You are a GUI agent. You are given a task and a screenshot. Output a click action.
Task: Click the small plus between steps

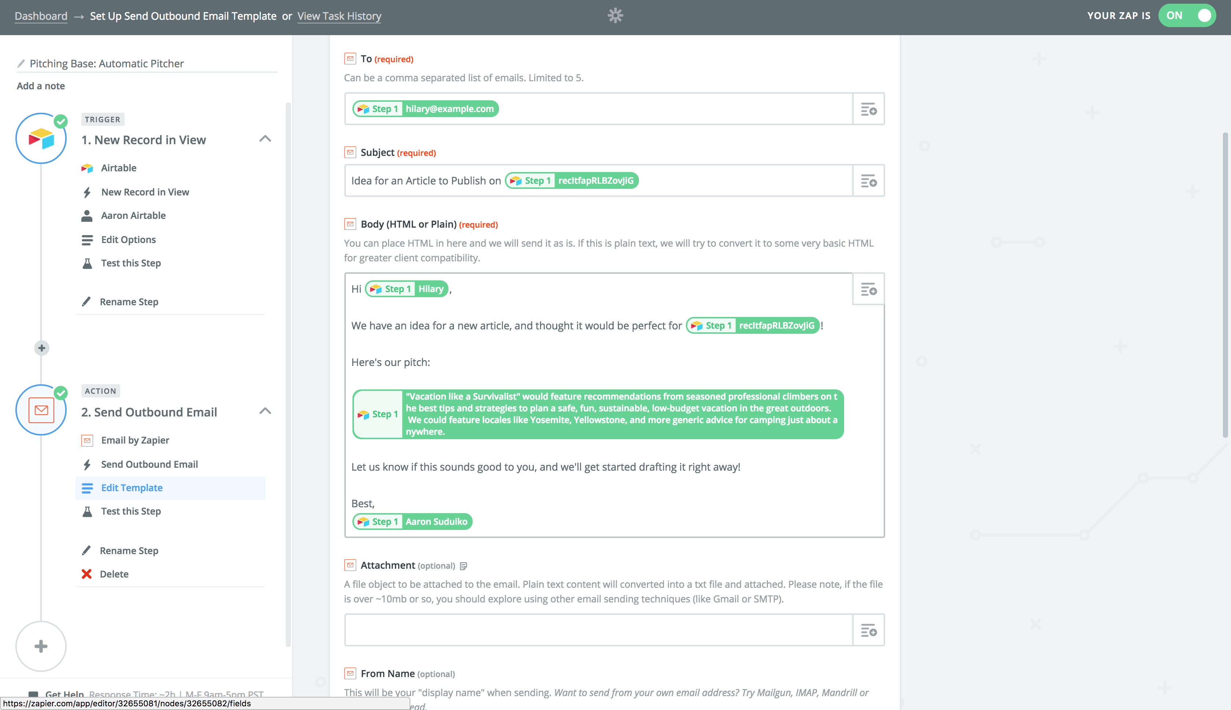click(x=41, y=348)
